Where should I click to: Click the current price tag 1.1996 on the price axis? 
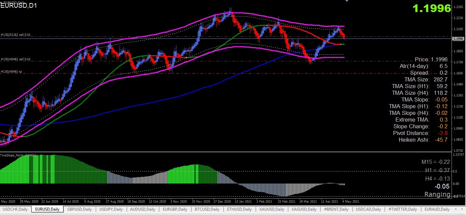(x=458, y=39)
